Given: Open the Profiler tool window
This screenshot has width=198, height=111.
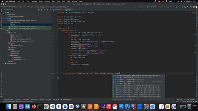Looking at the screenshot, I should (56, 99).
